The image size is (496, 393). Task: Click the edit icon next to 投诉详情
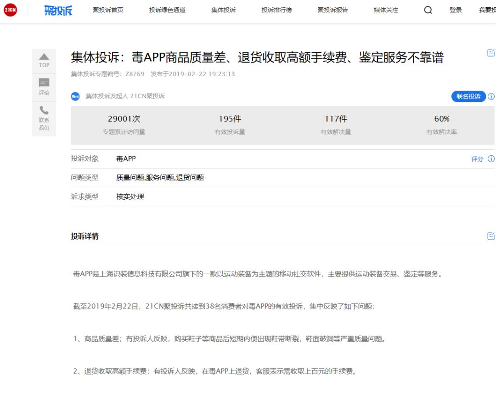tap(490, 236)
